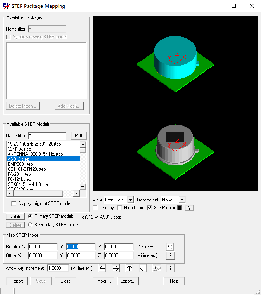This screenshot has width=261, height=295.
Task: Select 32M1-A.step in models list
Action: coord(43,149)
